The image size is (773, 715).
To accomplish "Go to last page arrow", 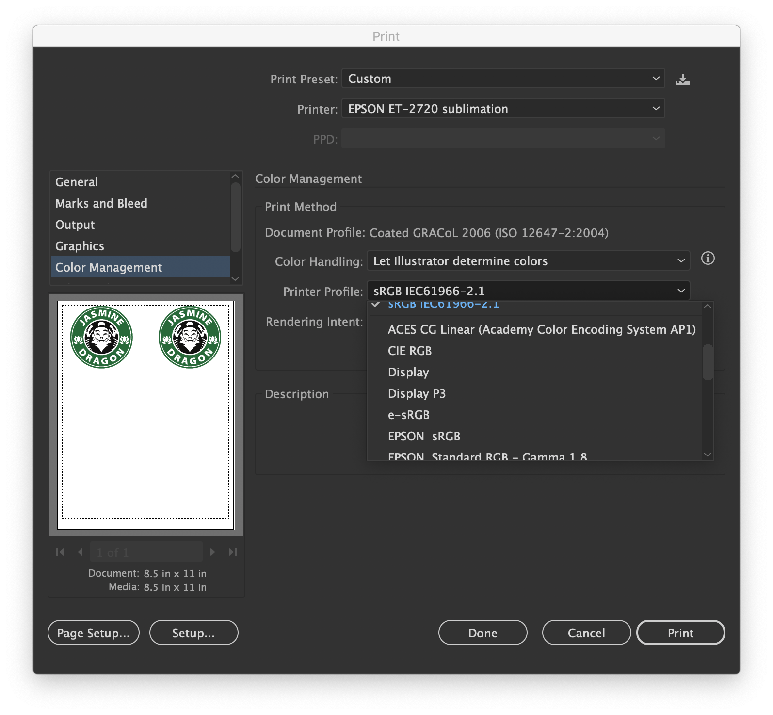I will 233,552.
